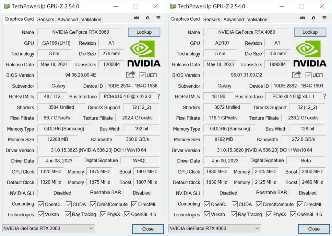Viewport: 332px width, 236px height.
Task: Click the Bus Width value 192 bit
Action: [x=141, y=129]
